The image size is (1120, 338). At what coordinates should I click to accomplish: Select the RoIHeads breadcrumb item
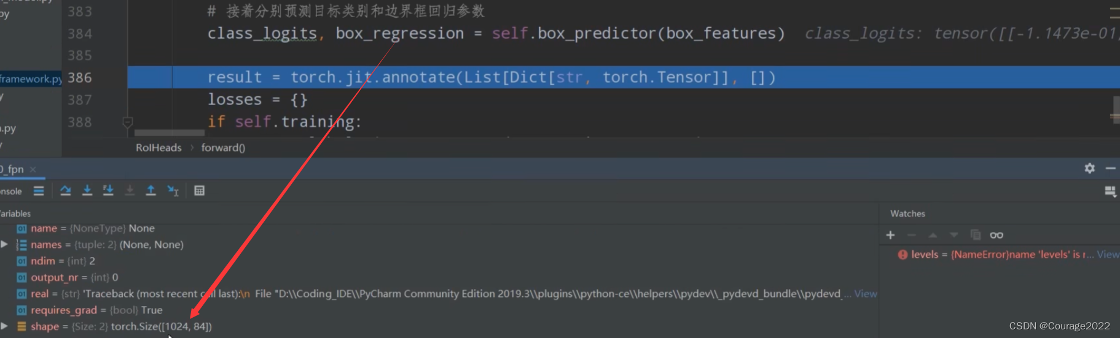click(x=159, y=148)
